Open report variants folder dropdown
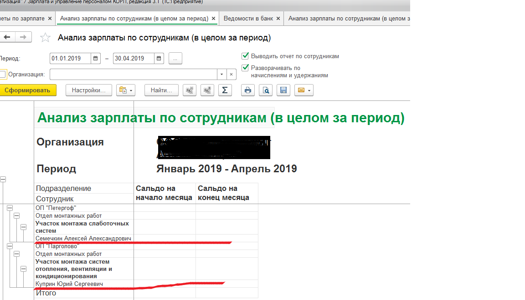Image resolution: width=525 pixels, height=300 pixels. [x=126, y=90]
